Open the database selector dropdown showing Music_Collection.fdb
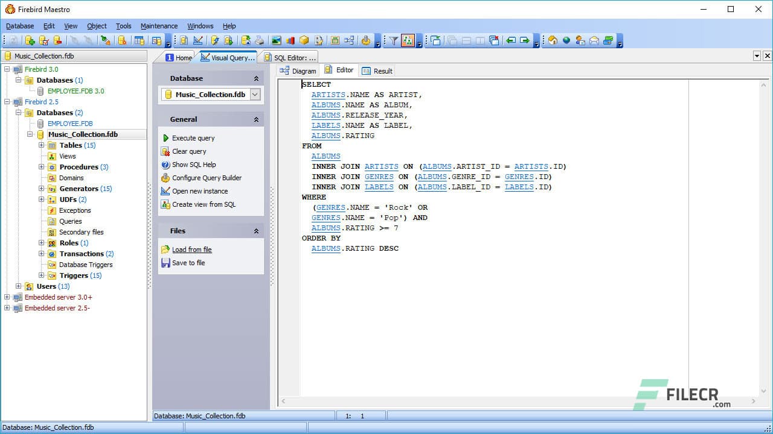 pos(255,95)
